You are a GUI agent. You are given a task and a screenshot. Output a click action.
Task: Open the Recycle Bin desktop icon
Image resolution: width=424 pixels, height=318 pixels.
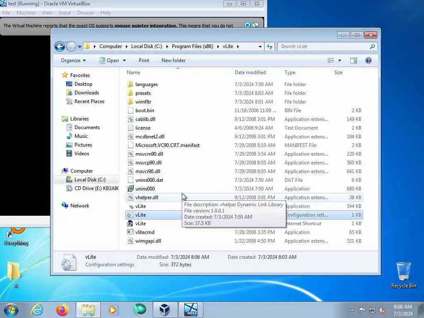point(403,275)
